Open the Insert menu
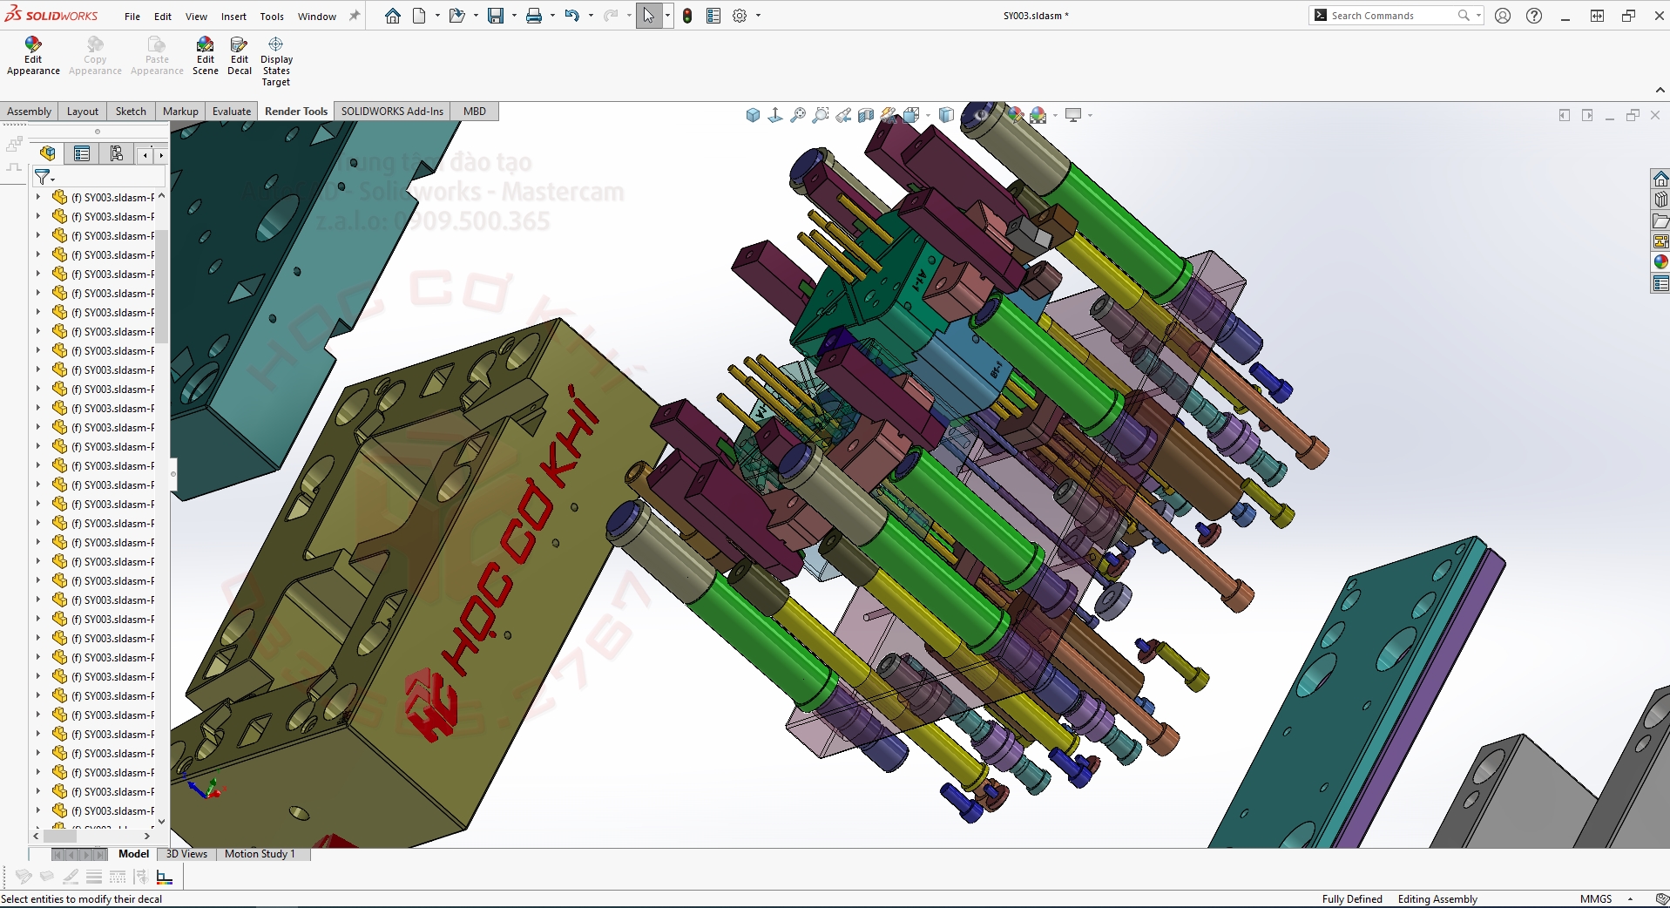The image size is (1670, 908). (x=233, y=17)
